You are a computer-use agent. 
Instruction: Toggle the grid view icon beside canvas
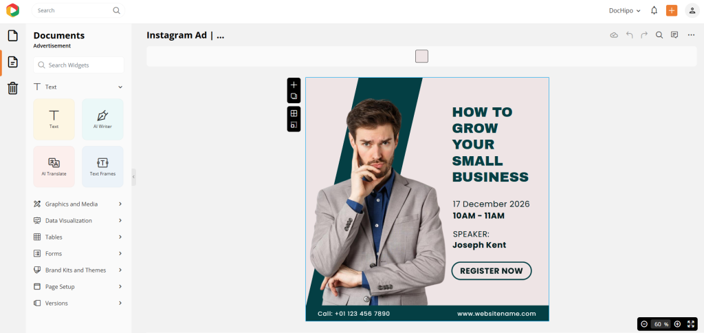(x=294, y=114)
